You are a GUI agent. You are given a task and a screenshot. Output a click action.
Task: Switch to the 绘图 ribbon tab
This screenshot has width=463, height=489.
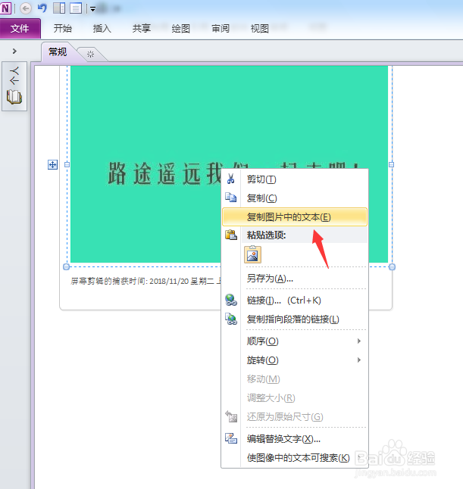point(181,28)
